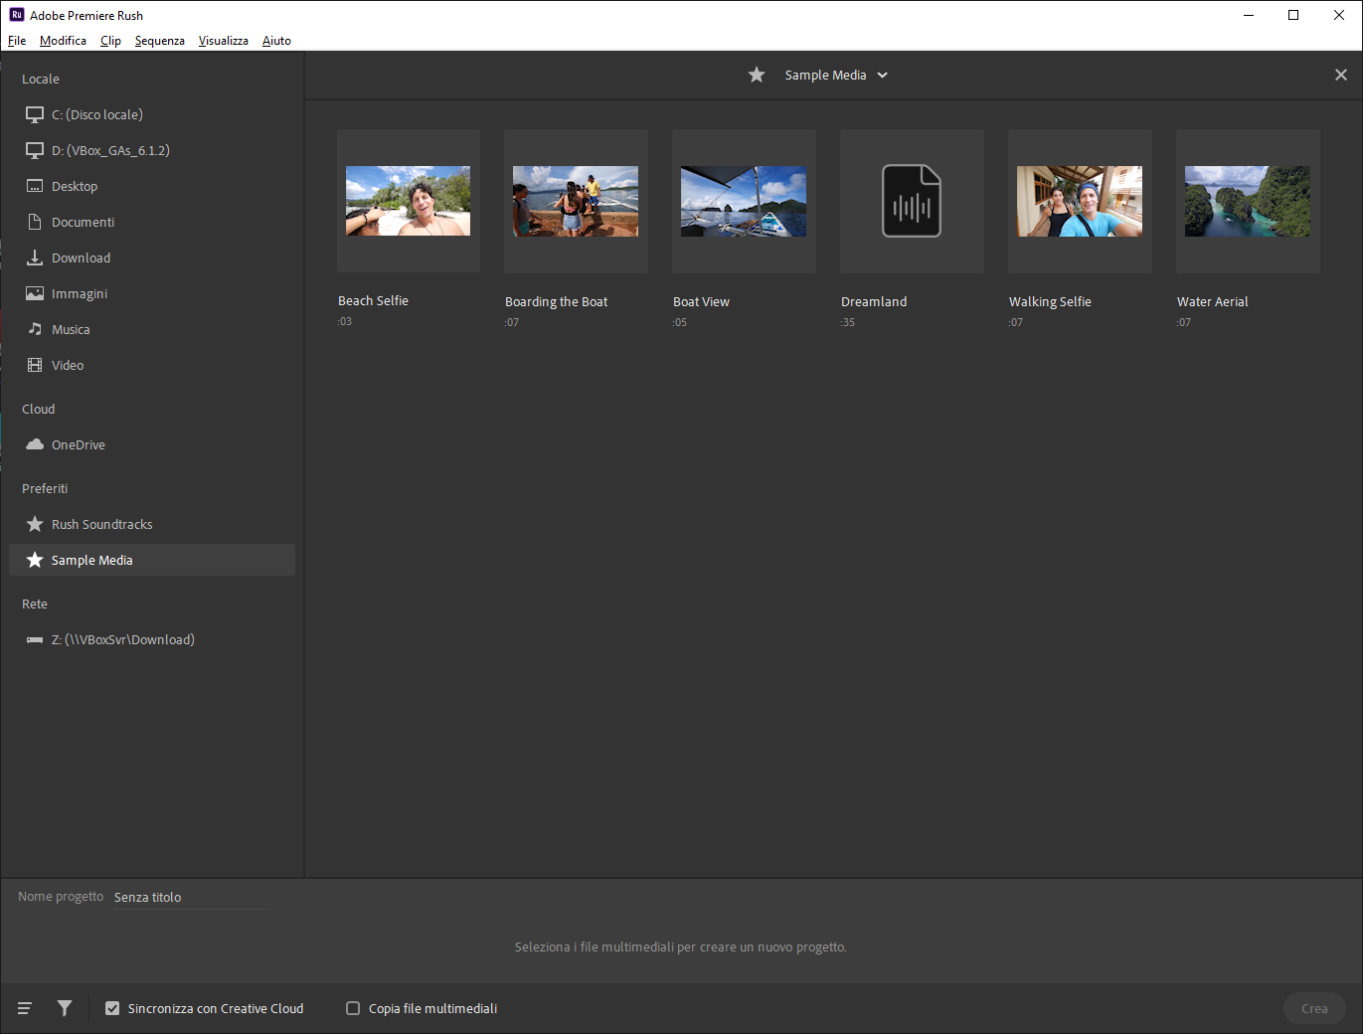Click the favorite star beside Sample Media title
The height and width of the screenshot is (1034, 1363).
point(757,75)
